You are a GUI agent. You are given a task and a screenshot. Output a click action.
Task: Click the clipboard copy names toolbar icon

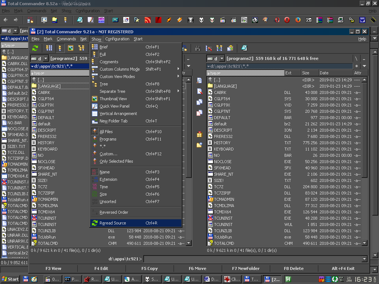point(230,48)
